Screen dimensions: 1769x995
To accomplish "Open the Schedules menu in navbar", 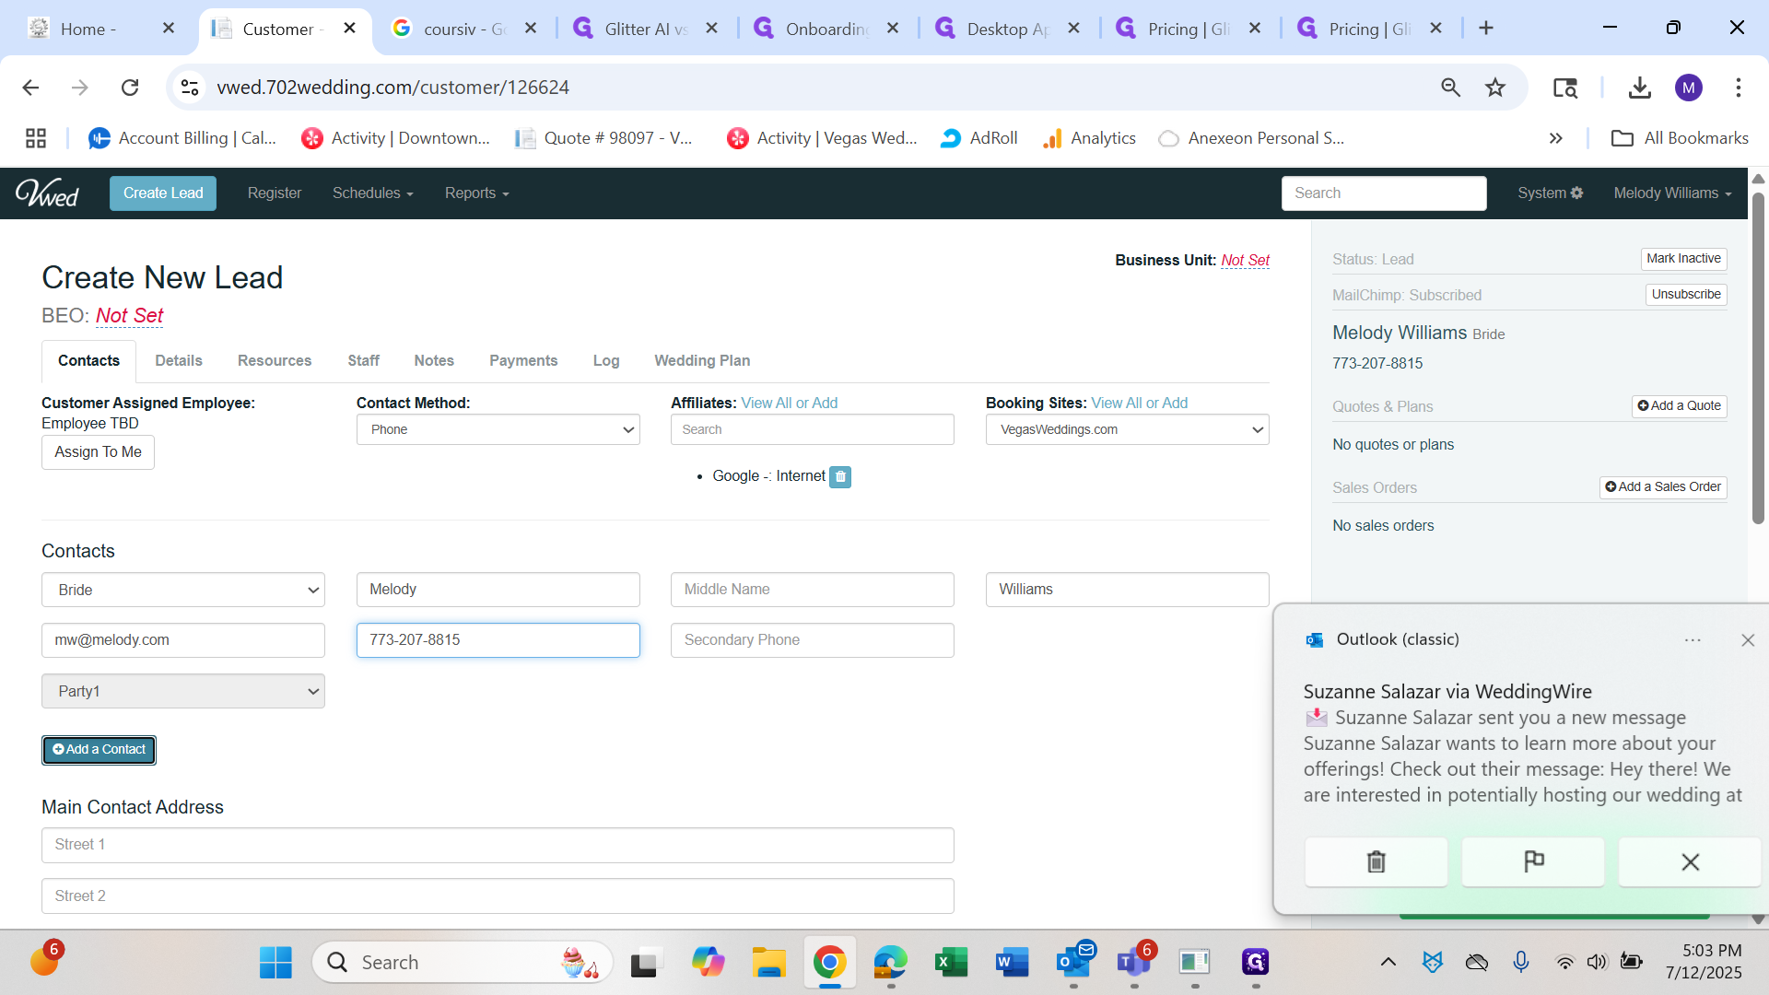I will pos(372,193).
